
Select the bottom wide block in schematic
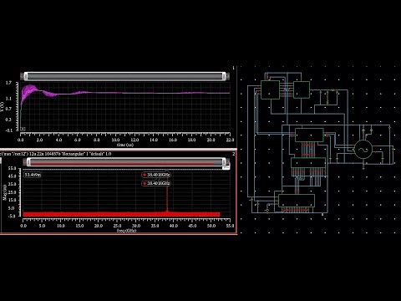[297, 201]
